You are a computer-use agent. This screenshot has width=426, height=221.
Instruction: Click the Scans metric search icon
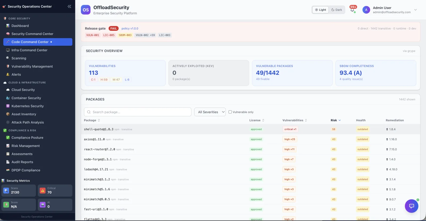pyautogui.click(x=6, y=190)
